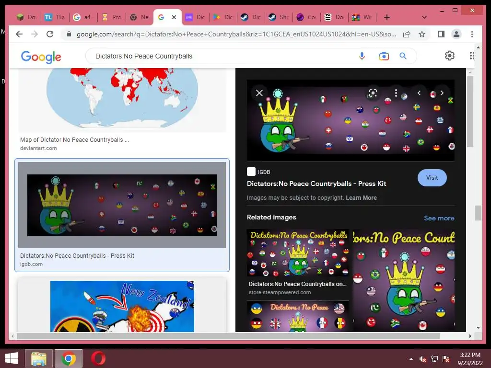Open Dictators:No Peace Countryballs Press Kit title
This screenshot has width=491, height=368.
(x=316, y=184)
